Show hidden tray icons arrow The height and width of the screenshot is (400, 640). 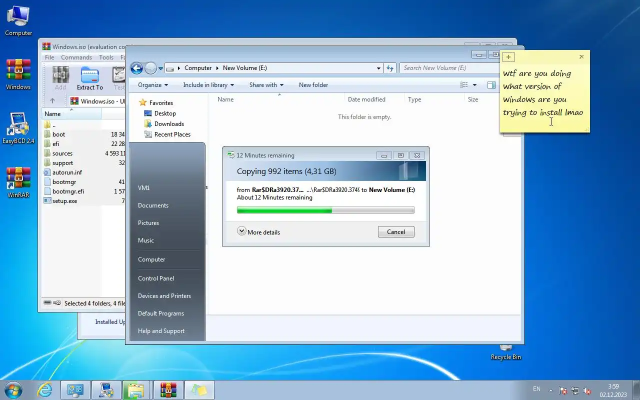(x=551, y=390)
